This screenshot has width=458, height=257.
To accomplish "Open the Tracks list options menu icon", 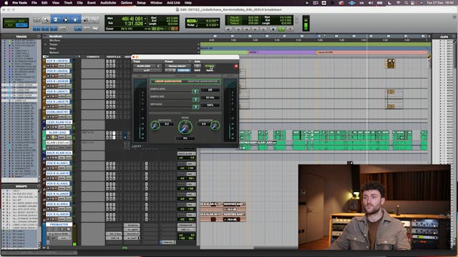I will click(x=39, y=36).
